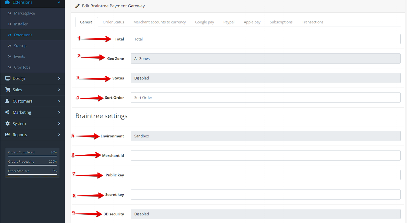Expand the Reports menu chevron

(59, 135)
